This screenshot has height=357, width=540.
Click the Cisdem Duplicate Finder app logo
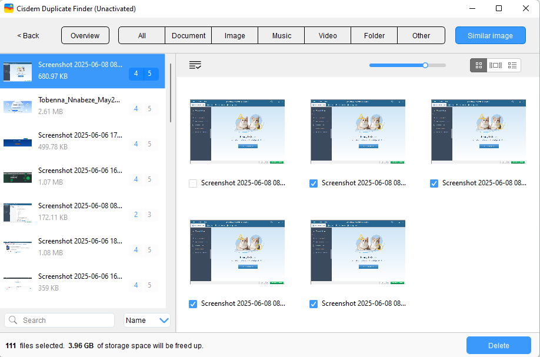pyautogui.click(x=9, y=8)
